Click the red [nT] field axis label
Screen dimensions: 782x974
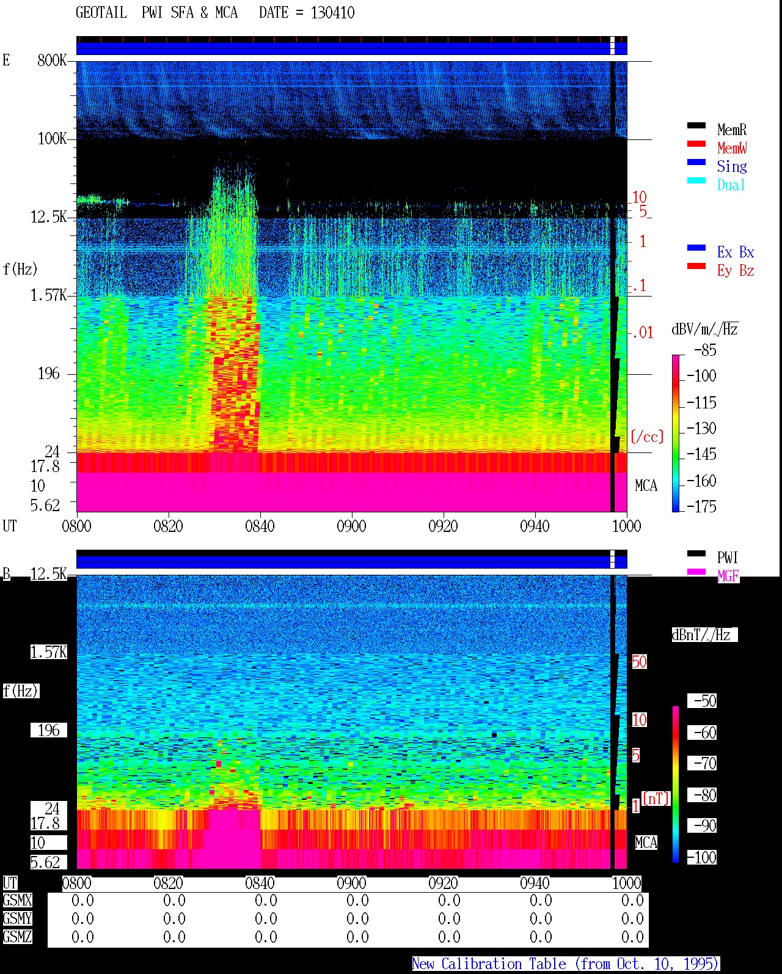click(656, 799)
